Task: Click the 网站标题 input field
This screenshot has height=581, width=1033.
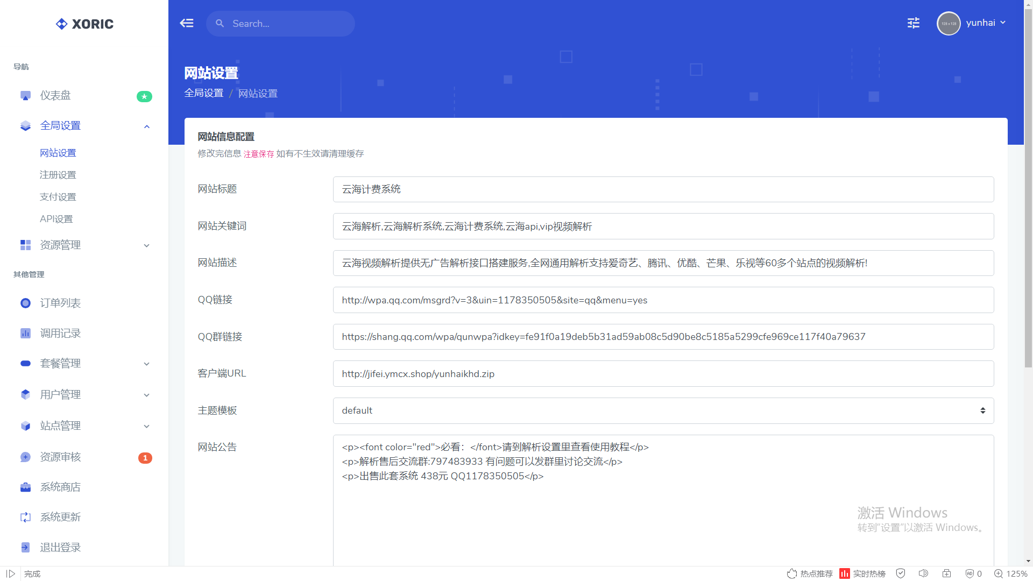Action: pyautogui.click(x=663, y=189)
